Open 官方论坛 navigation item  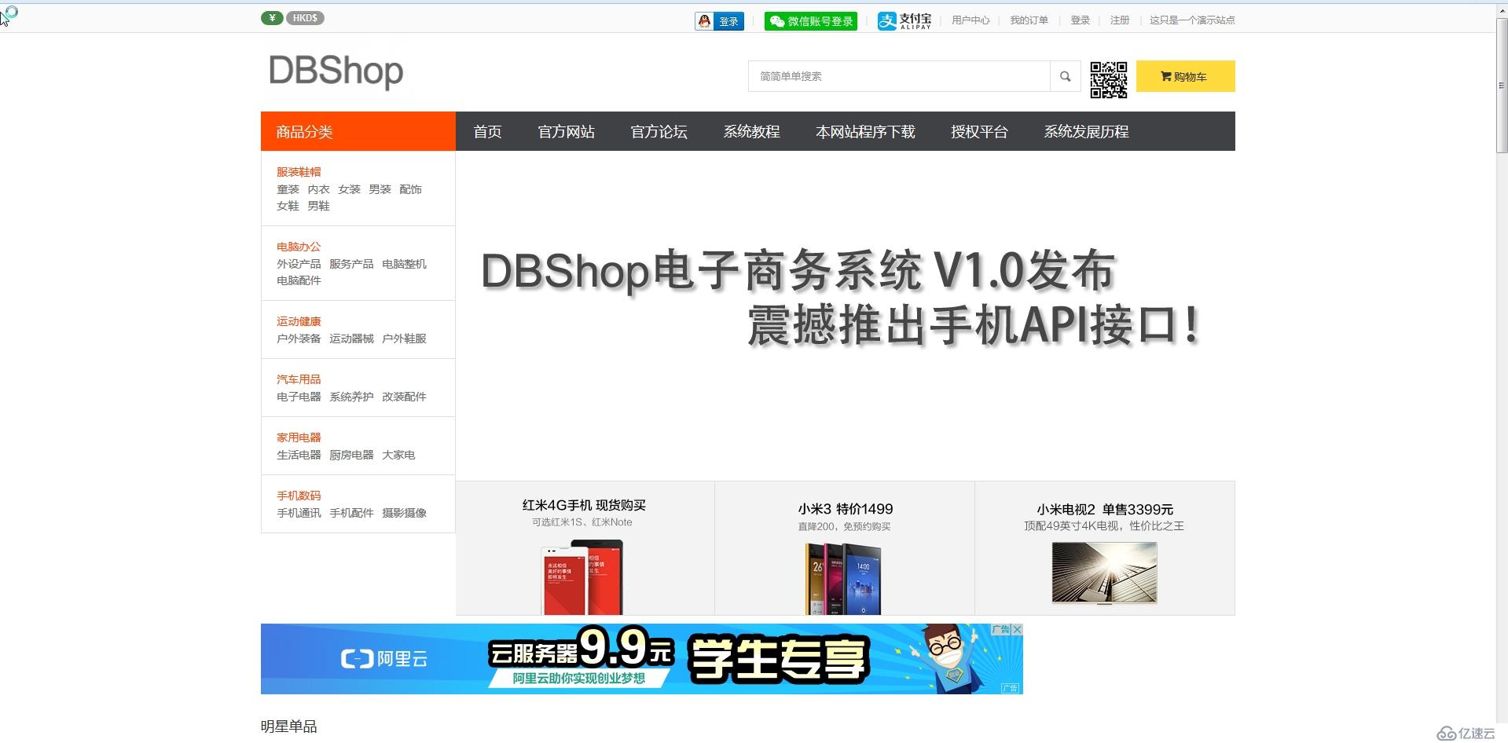point(659,131)
